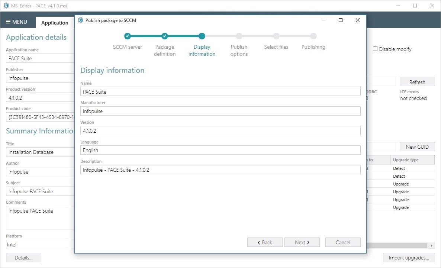Click the Package definition step label

[165, 51]
